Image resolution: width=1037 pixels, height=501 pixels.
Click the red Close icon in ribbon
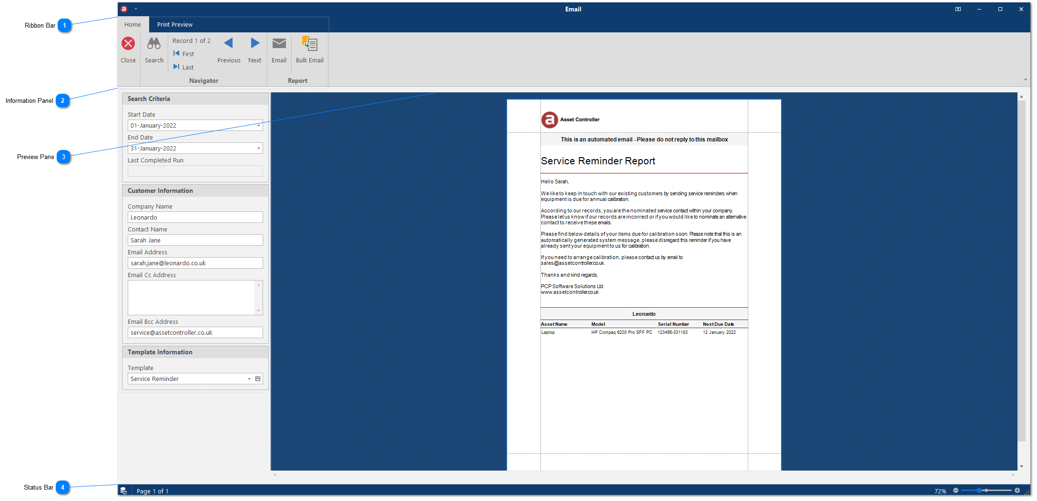point(128,44)
